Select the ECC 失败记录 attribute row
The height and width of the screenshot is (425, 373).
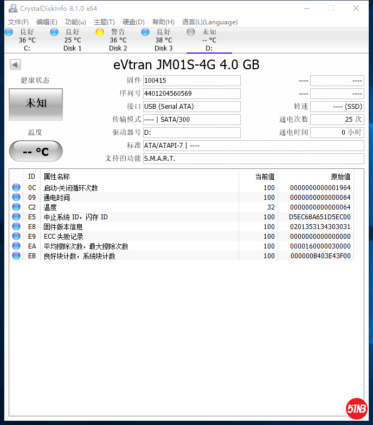(182, 237)
